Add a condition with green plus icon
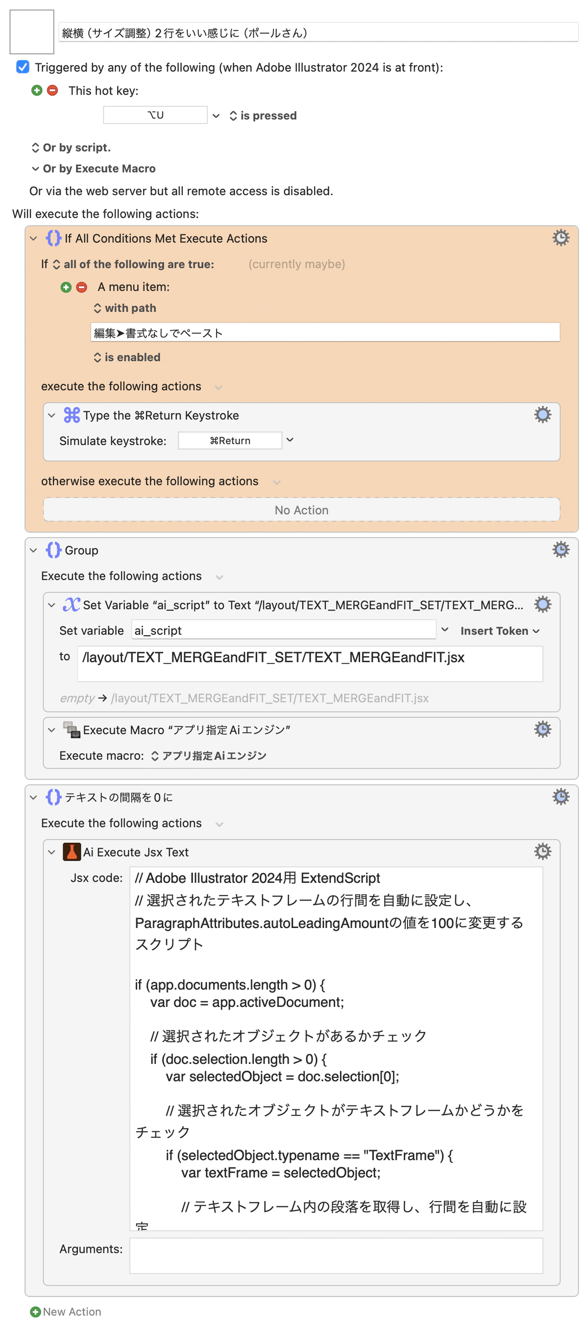The width and height of the screenshot is (588, 1327). pyautogui.click(x=66, y=287)
